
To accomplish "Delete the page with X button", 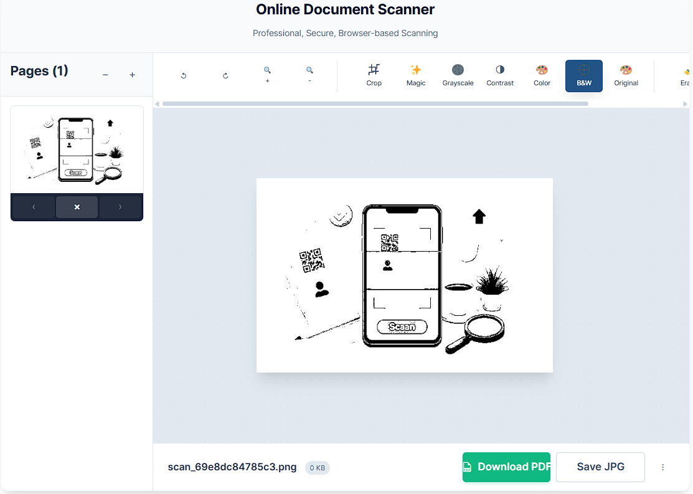I will [77, 207].
